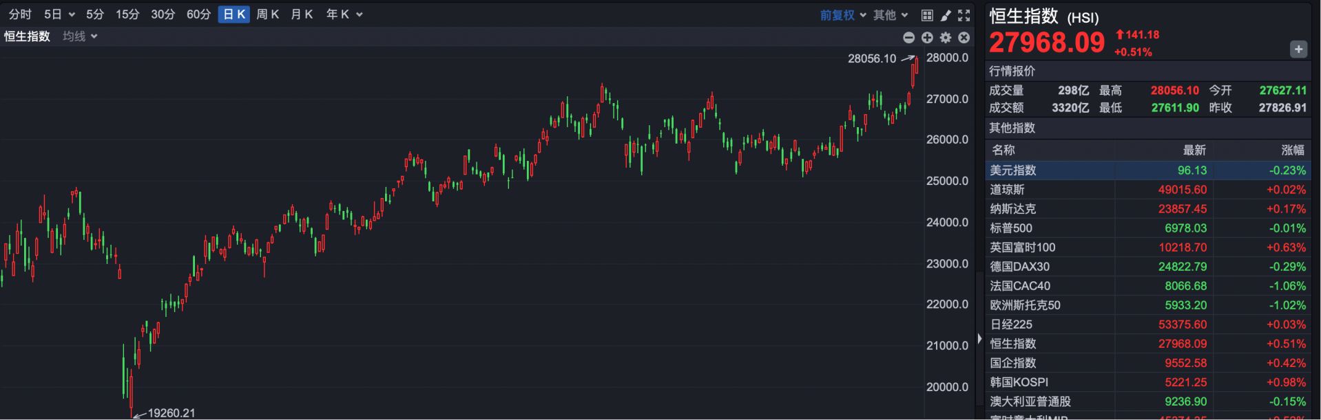1321x420 pixels.
Task: Sort index list by 涨幅 column
Action: pos(1292,150)
